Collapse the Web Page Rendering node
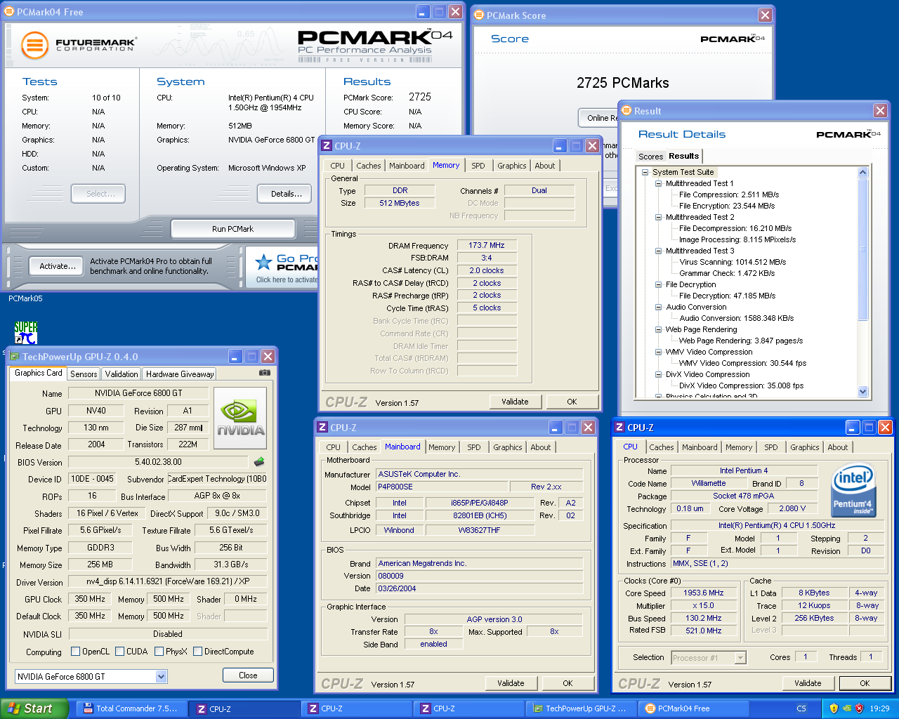This screenshot has width=899, height=719. coord(658,329)
